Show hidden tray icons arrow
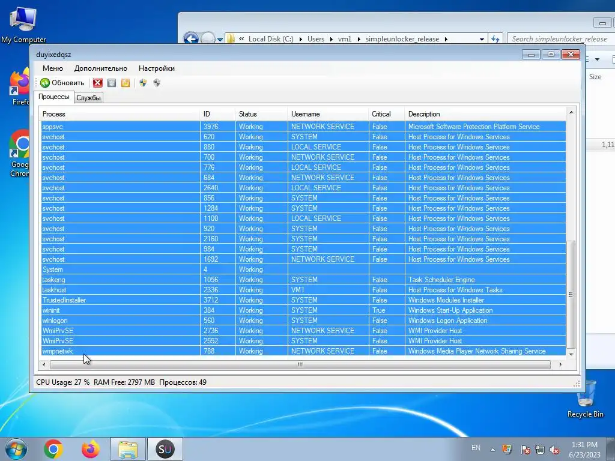This screenshot has width=615, height=461. pos(492,450)
